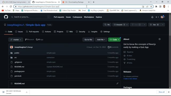Open the Security tab
The width and height of the screenshot is (171, 96).
[80, 32]
